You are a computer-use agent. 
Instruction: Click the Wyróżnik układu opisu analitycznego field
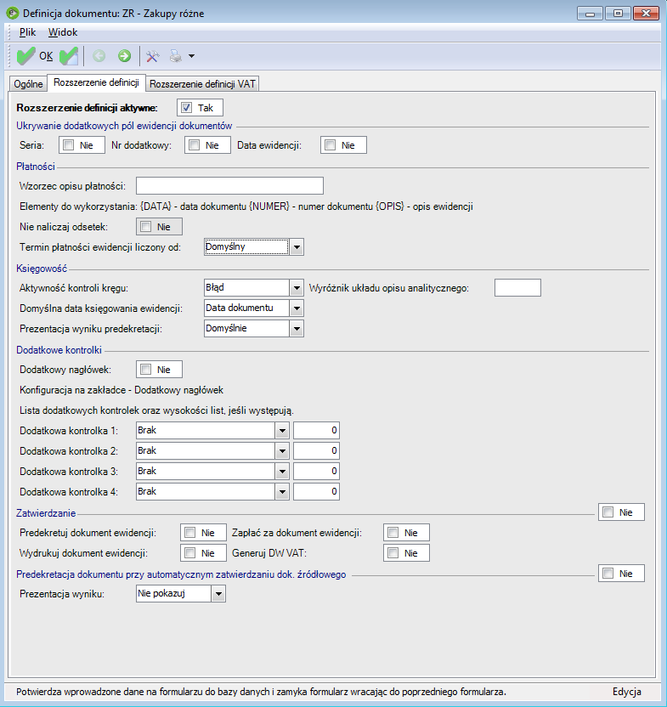coord(517,288)
